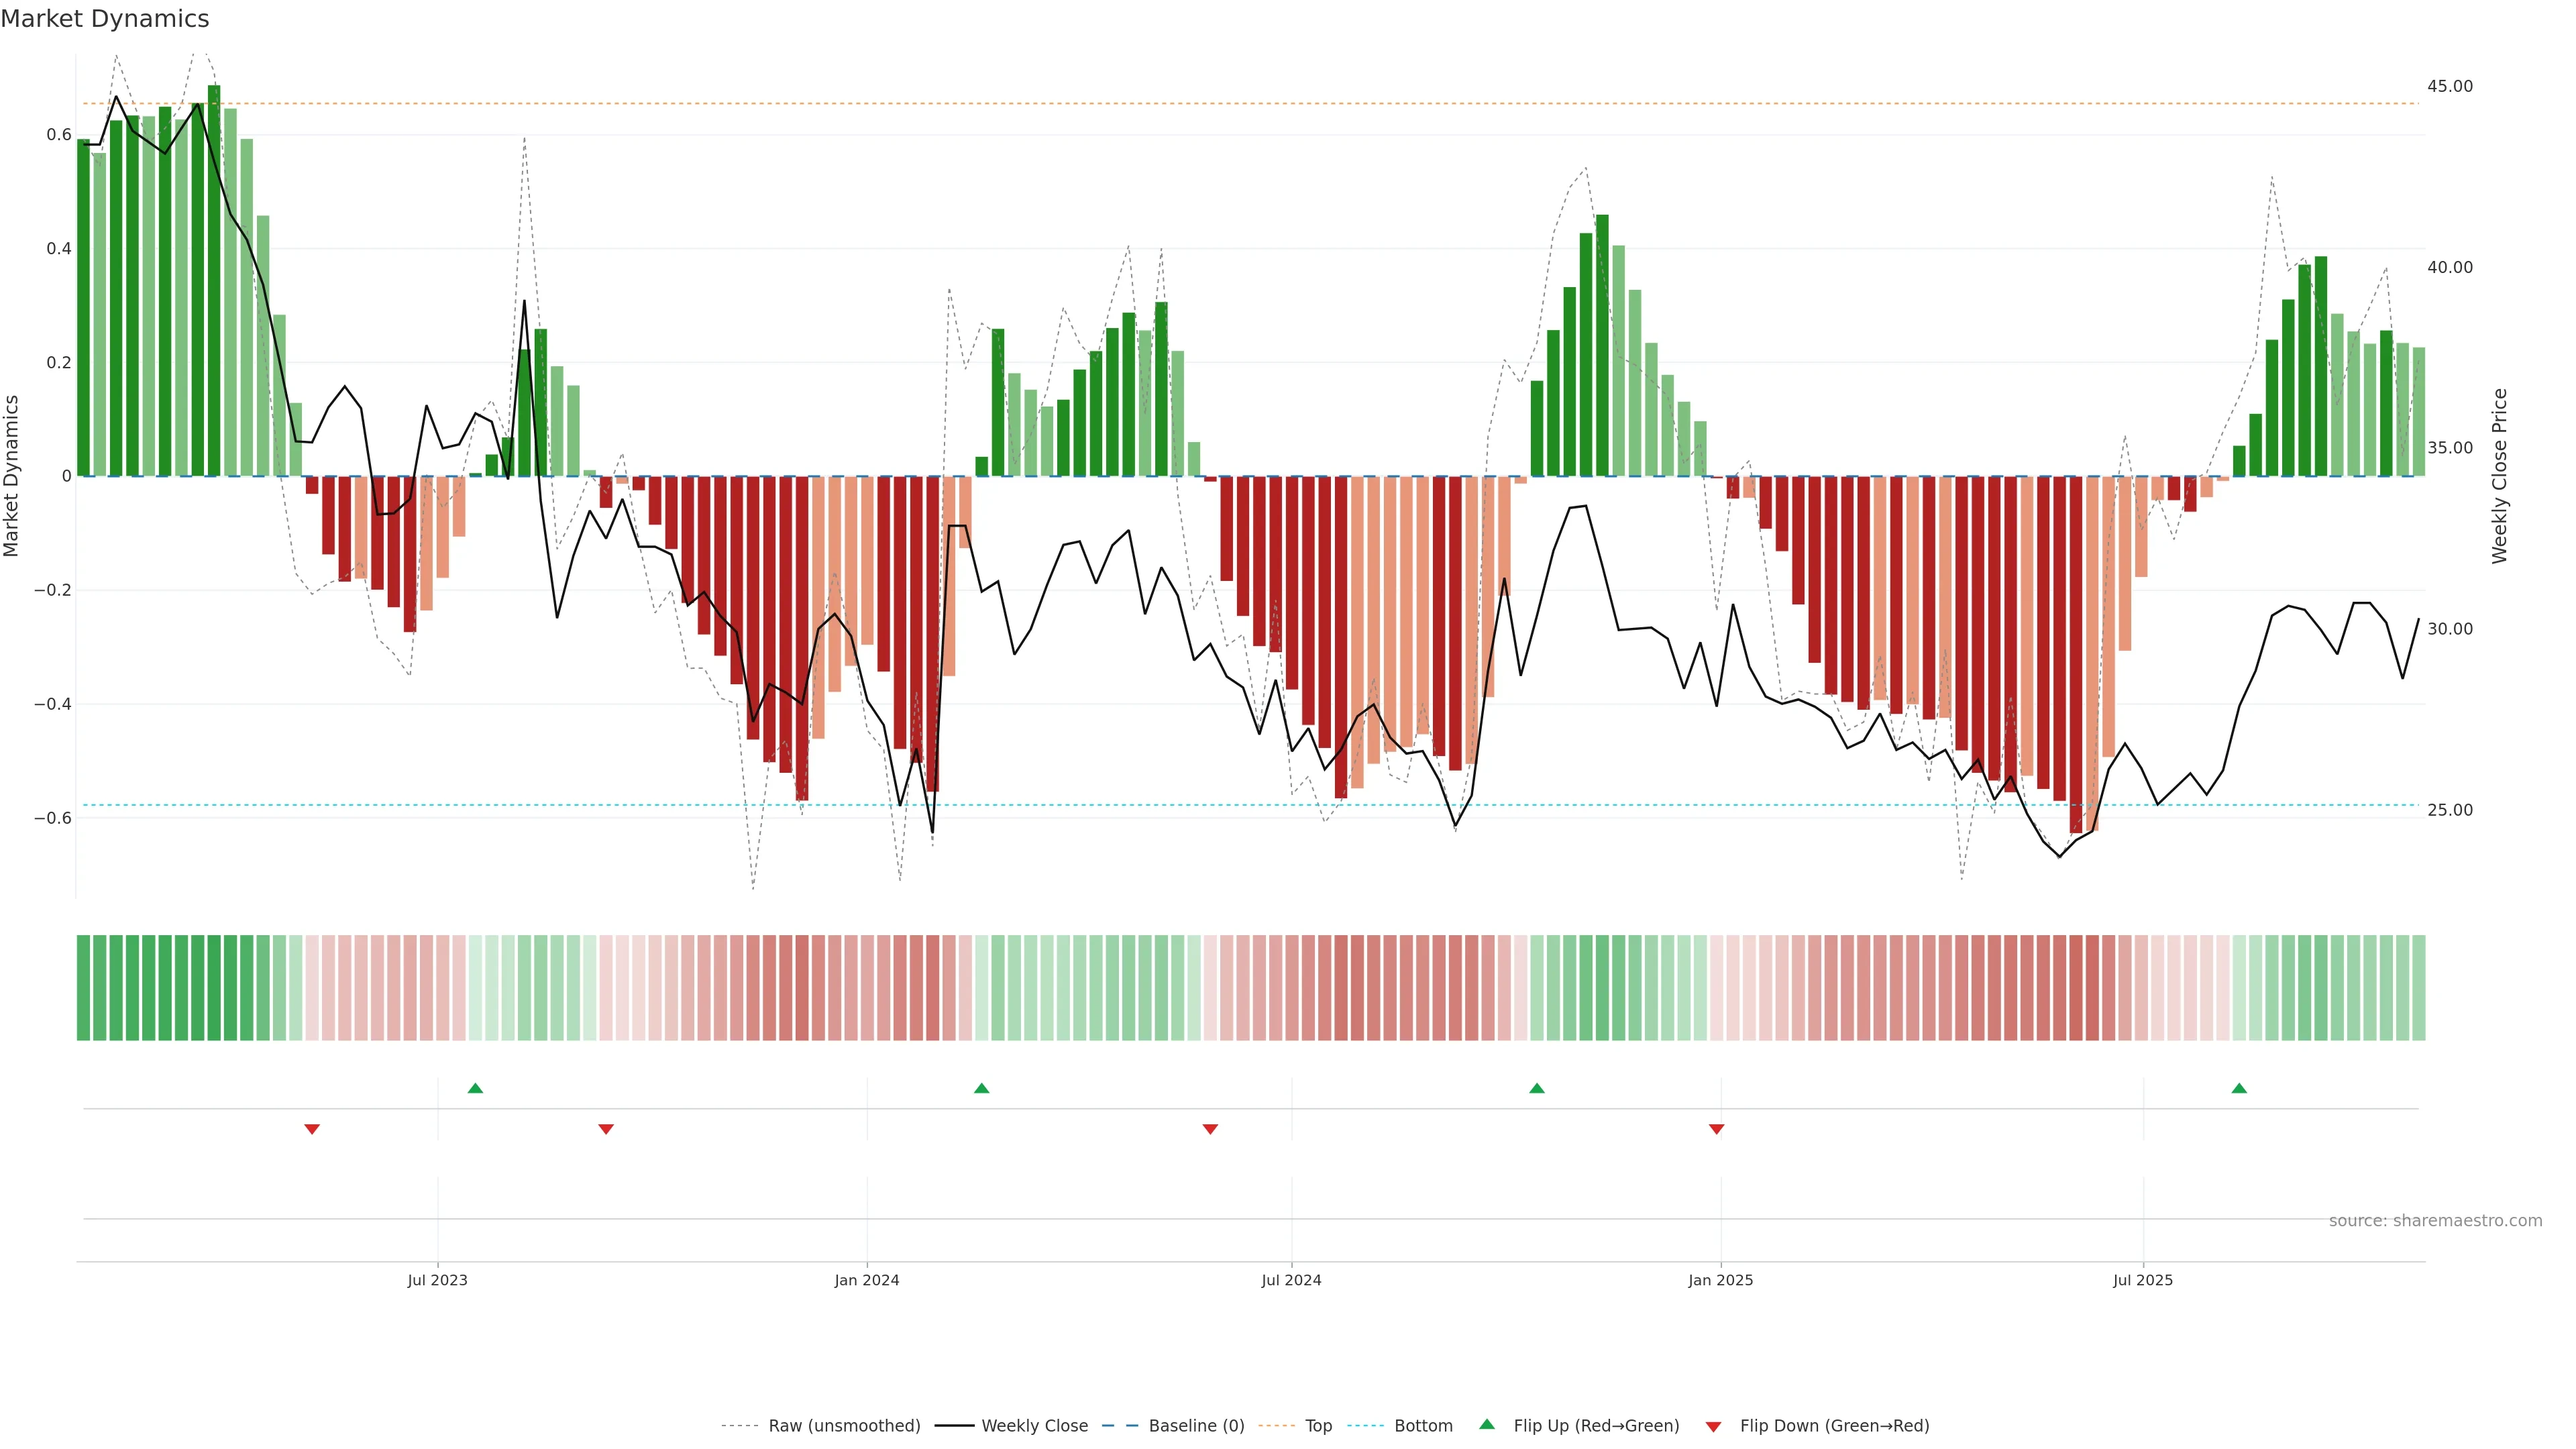Toggle the 'Weekly Close' legend entry
Viewport: 2576px width, 1449px height.
1034,1426
